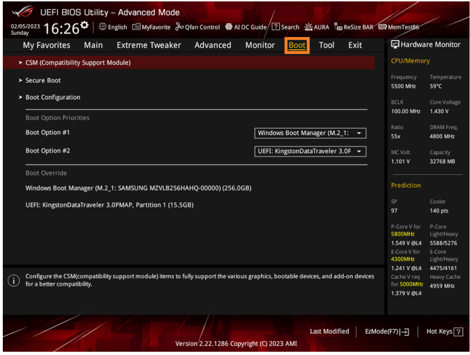Open the BIOS Search function
The image size is (470, 355).
tap(285, 27)
